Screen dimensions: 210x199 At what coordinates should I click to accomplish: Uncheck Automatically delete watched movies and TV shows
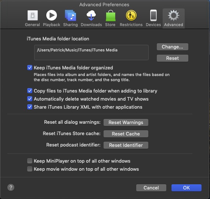click(x=30, y=99)
